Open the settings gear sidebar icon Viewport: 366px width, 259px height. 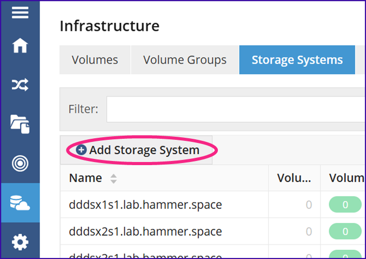(20, 242)
